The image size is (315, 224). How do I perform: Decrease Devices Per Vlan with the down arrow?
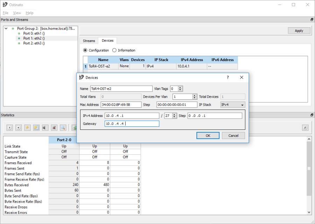coord(195,98)
